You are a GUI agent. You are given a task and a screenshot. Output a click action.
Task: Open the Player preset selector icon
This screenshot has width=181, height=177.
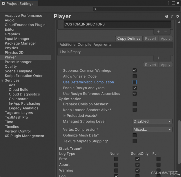(x=172, y=17)
